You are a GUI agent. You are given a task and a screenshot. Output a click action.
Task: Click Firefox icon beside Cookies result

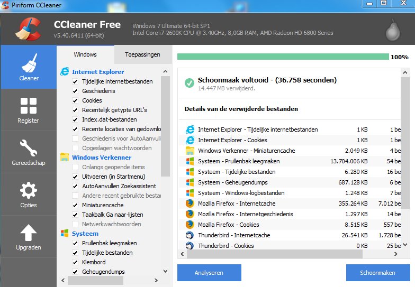[x=190, y=225]
